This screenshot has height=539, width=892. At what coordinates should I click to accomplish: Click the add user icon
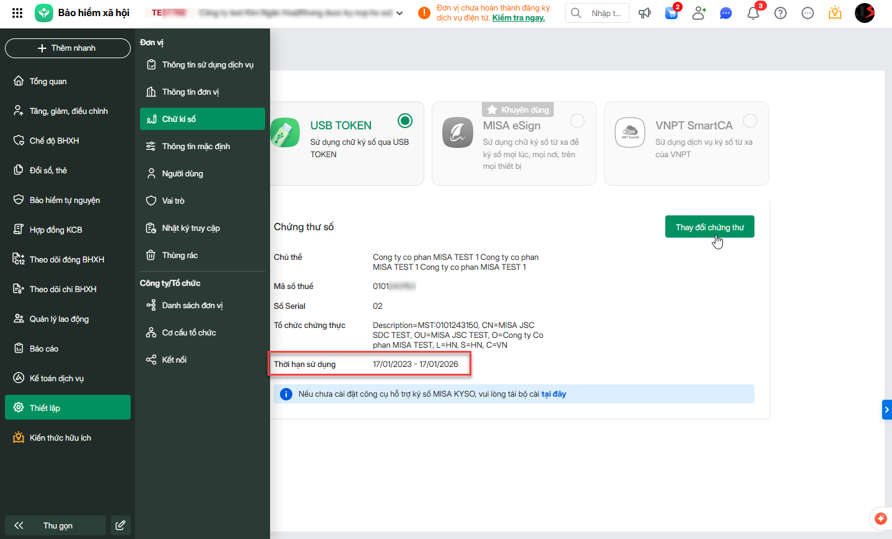coord(699,13)
